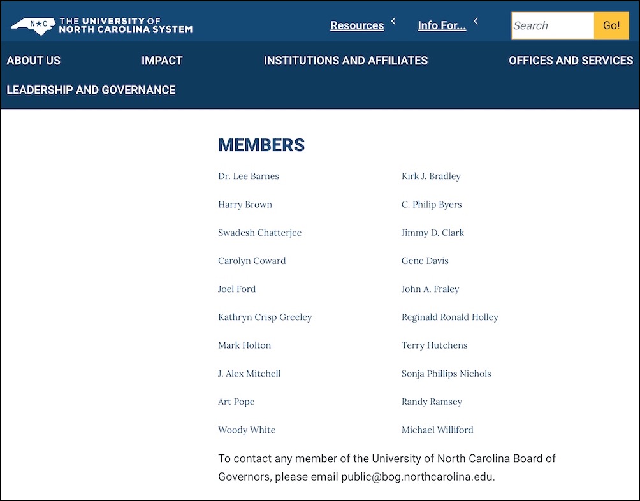Select Swadesh Chatterjee member link
The image size is (640, 501).
click(x=259, y=233)
